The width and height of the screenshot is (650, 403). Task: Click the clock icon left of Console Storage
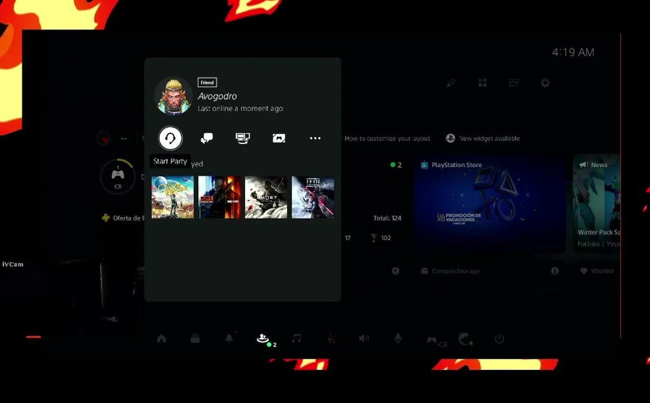click(x=395, y=271)
